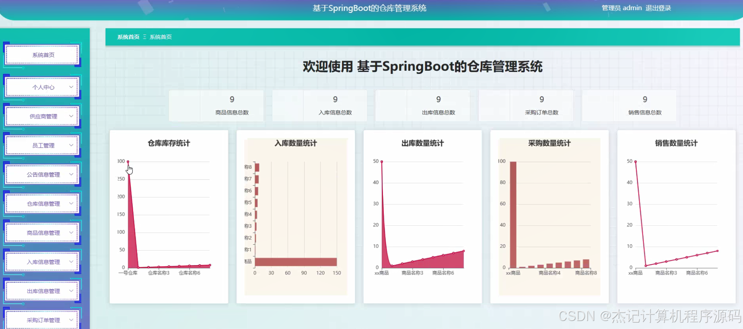Click the second 系统首页 breadcrumb item
743x329 pixels.
coord(161,37)
